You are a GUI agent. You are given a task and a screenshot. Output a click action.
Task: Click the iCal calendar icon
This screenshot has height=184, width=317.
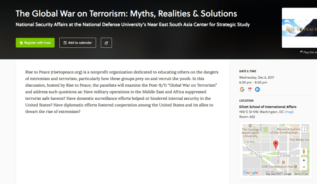tap(250, 89)
